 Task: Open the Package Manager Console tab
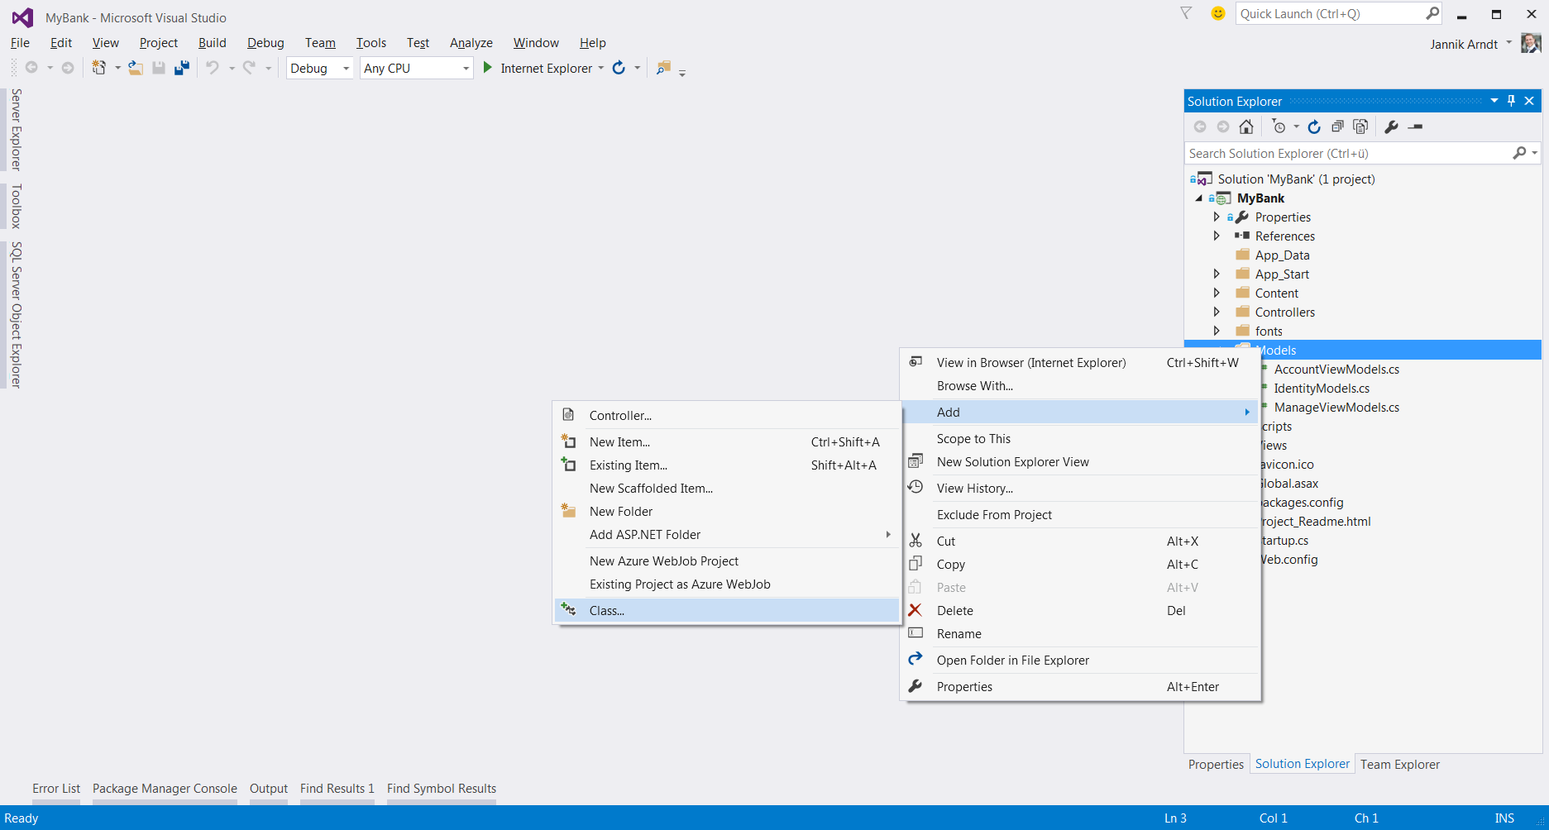click(x=165, y=789)
